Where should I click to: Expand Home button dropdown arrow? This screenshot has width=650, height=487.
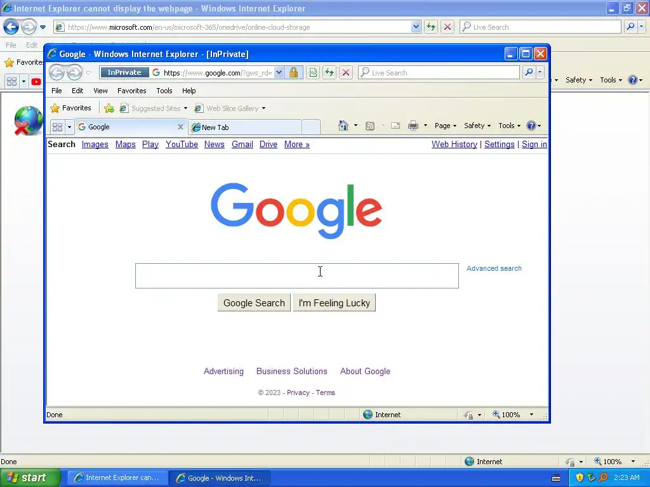tap(355, 126)
